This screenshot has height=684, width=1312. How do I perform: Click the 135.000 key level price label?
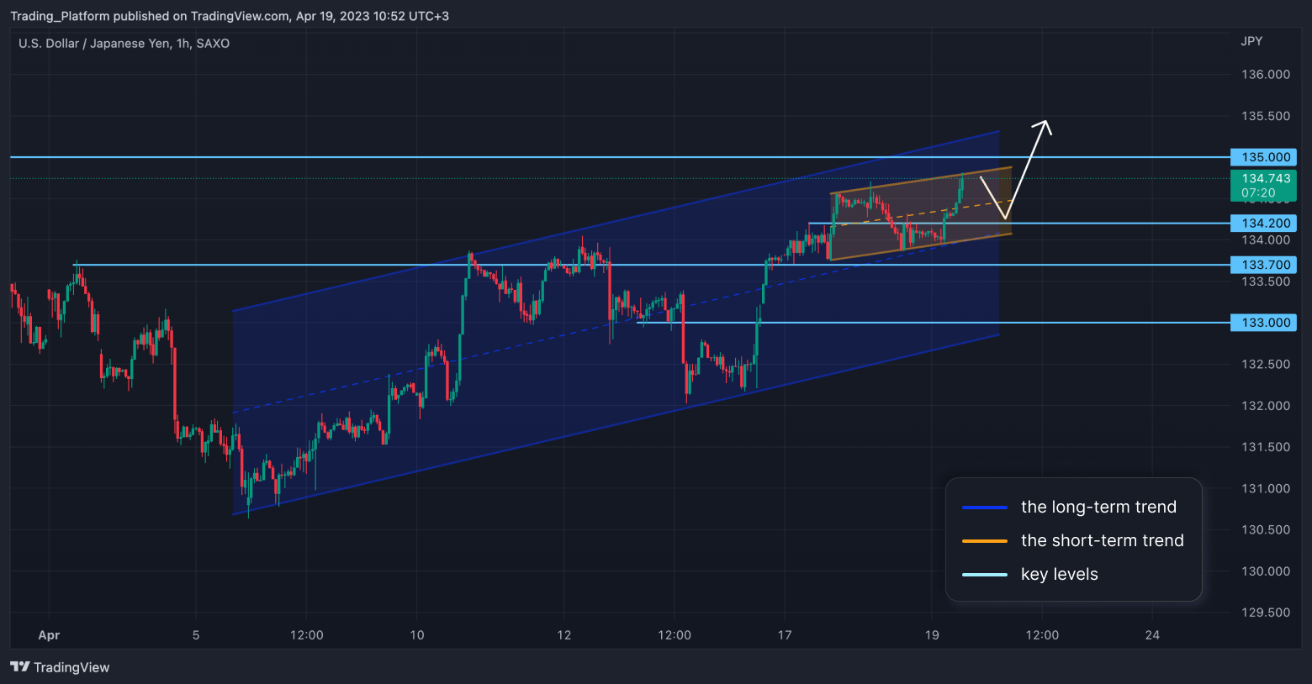coord(1263,157)
